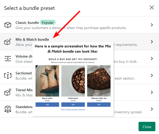Close dialog using the X icon
Viewport: 159px width, 134px height.
click(x=152, y=8)
